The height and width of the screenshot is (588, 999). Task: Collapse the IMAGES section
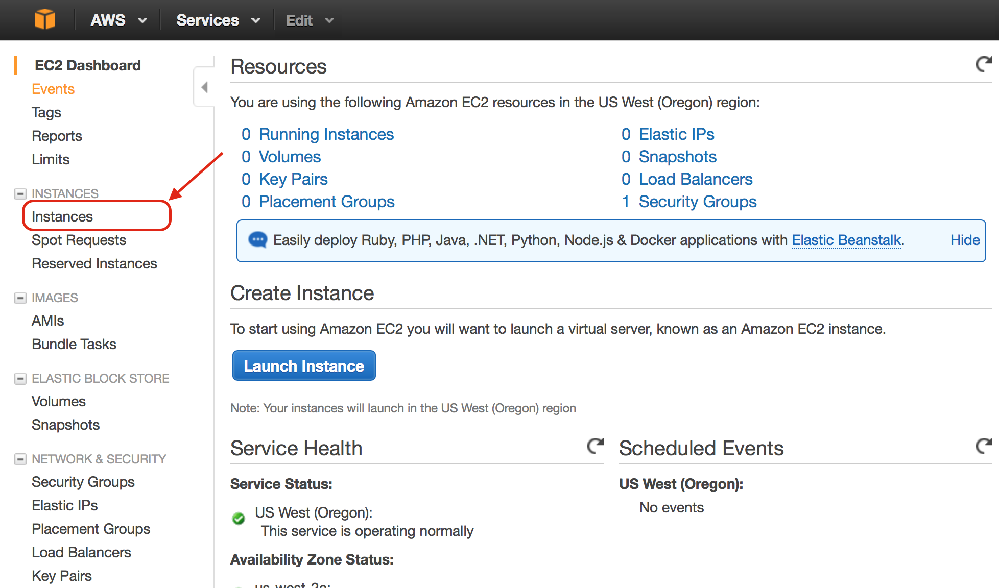(x=20, y=298)
